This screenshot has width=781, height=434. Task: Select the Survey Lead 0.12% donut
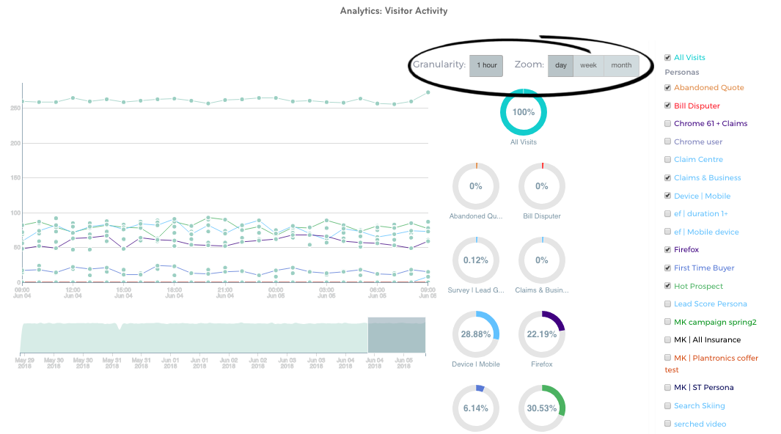[476, 260]
